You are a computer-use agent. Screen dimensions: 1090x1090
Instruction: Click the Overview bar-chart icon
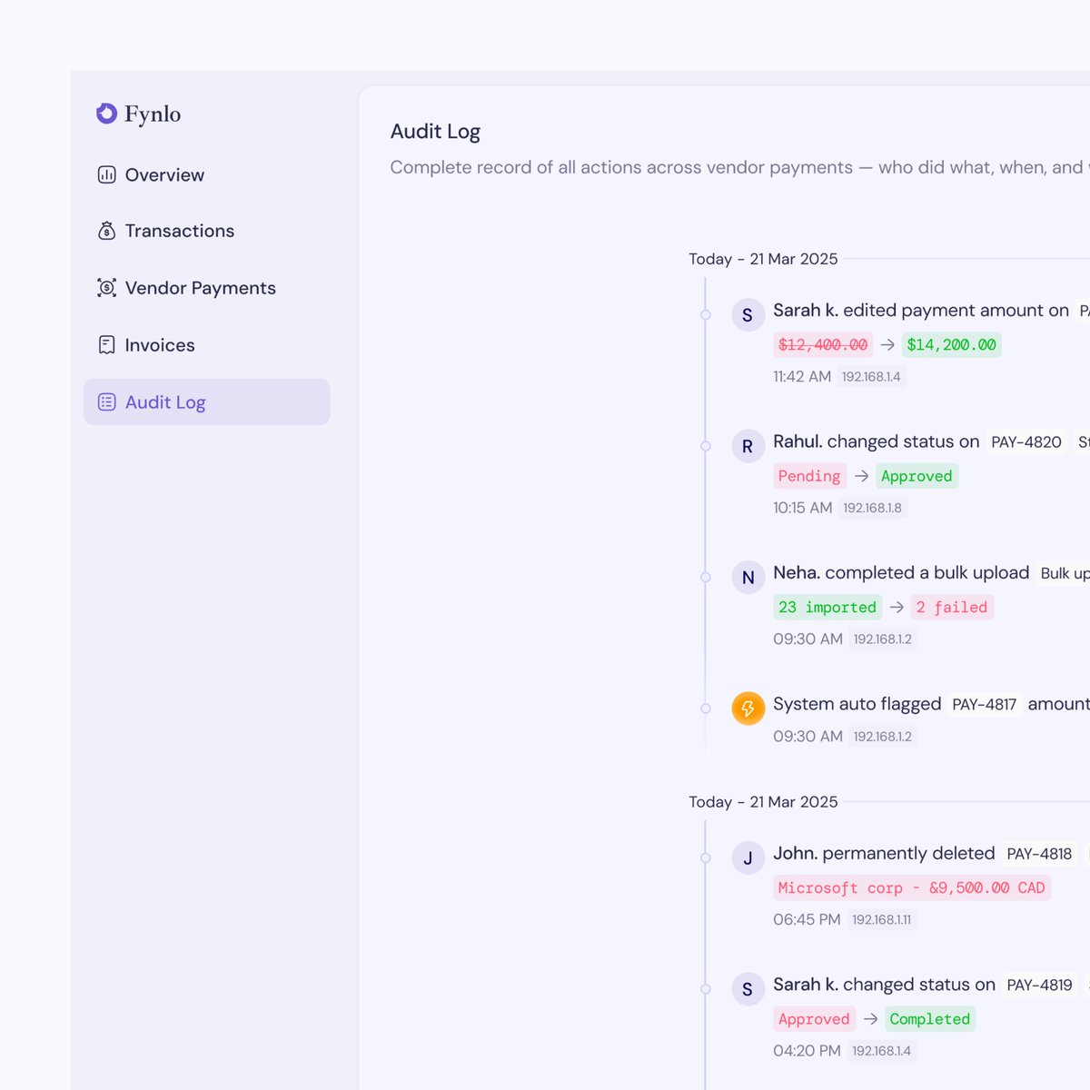click(106, 174)
